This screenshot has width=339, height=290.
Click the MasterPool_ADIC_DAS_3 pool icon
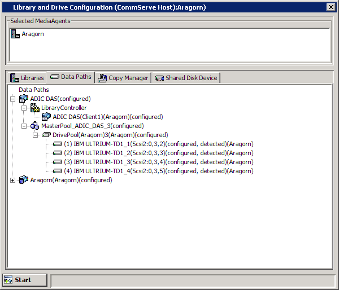[35, 126]
